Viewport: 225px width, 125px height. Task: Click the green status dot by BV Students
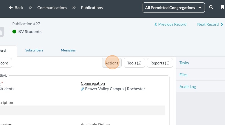click(14, 32)
